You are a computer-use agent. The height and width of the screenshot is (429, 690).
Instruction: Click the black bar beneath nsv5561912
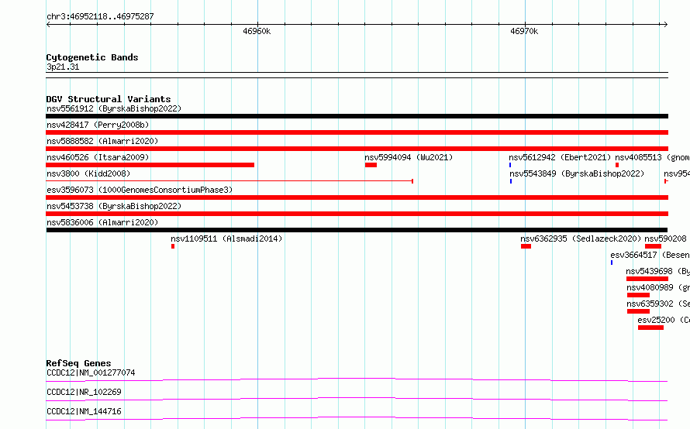tap(357, 116)
